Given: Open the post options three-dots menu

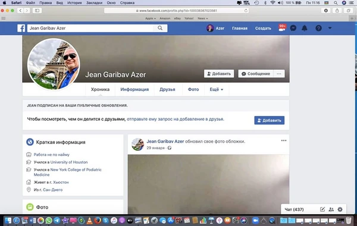Looking at the screenshot, I should pyautogui.click(x=284, y=140).
